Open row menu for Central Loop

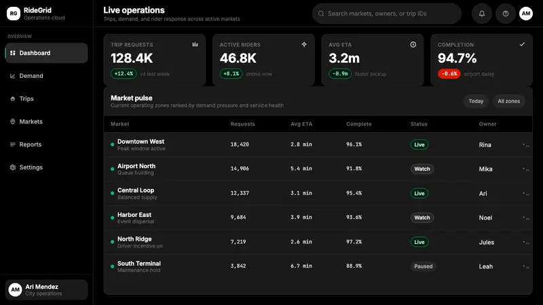[x=525, y=193]
